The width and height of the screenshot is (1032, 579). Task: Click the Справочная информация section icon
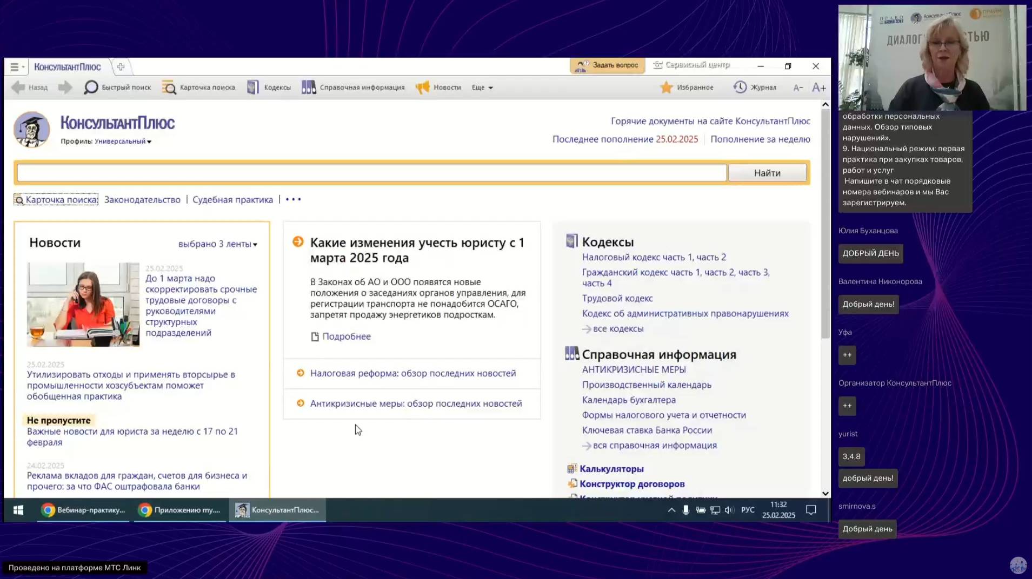[572, 354]
